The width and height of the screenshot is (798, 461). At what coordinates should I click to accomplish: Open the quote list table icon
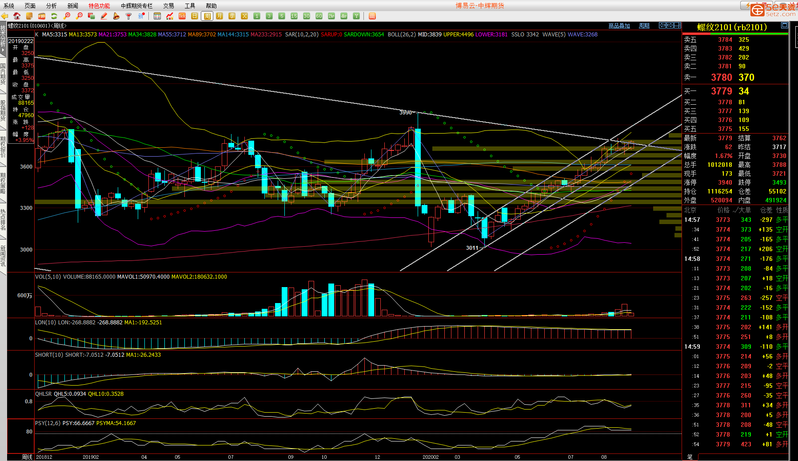[157, 16]
